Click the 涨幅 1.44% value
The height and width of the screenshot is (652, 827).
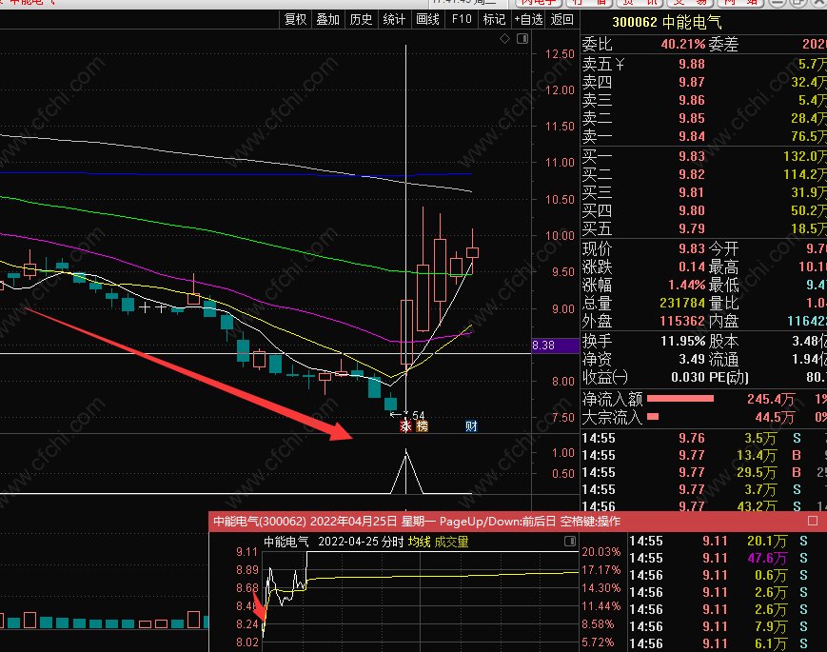[687, 285]
